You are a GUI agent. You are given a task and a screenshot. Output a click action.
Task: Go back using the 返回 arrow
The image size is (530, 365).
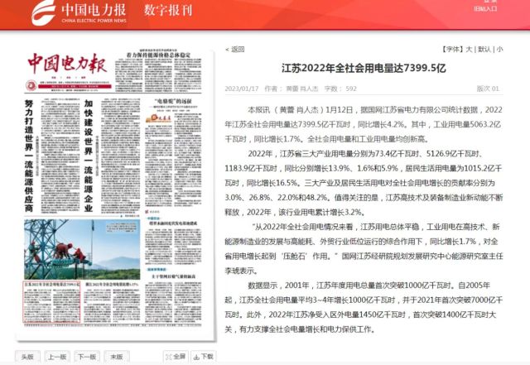[x=236, y=49]
